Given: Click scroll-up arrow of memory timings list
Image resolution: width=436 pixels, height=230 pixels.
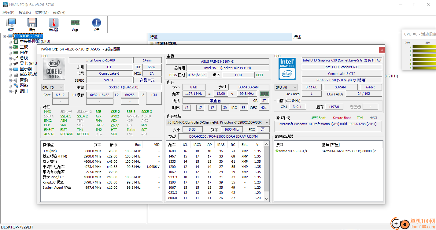Looking at the screenshot, I should coord(266,144).
